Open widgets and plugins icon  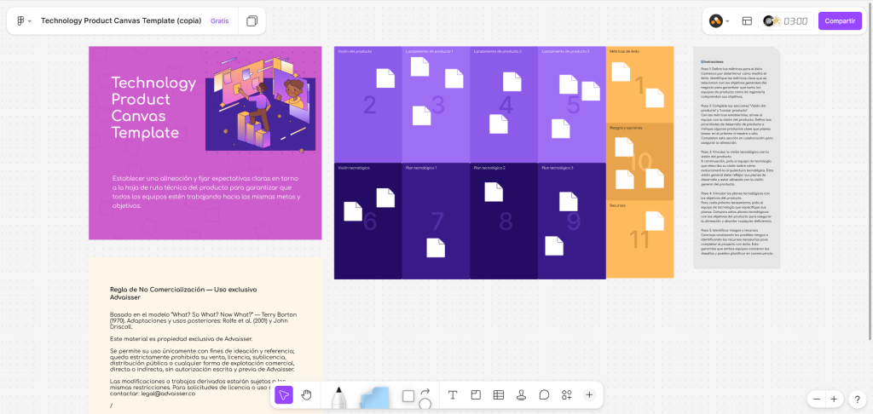(x=566, y=394)
